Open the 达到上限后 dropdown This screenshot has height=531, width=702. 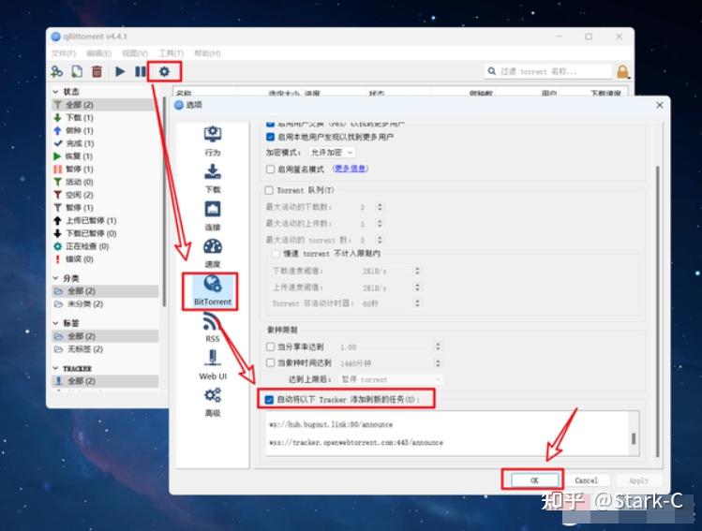[391, 379]
